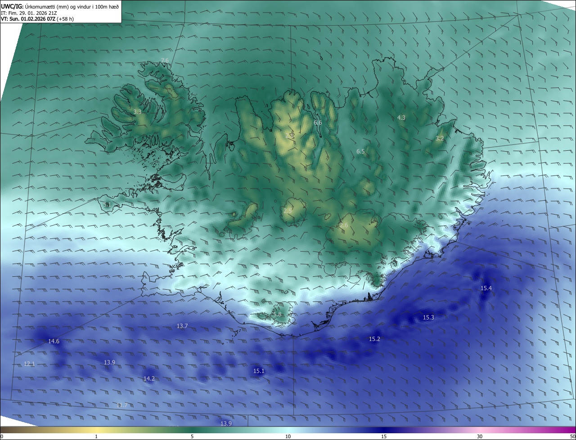Click the colour scale tick label 1
The height and width of the screenshot is (440, 576).
96,436
